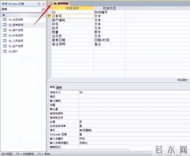This screenshot has height=156, width=190.
Task: Open tb_生产信息 in the navigation list
Action: pyautogui.click(x=16, y=46)
